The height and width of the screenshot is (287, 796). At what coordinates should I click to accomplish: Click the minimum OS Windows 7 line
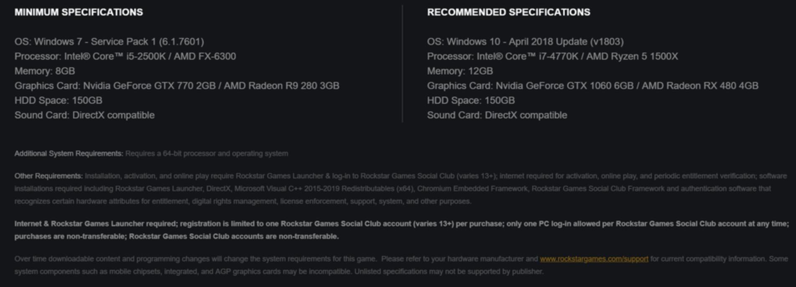click(109, 42)
